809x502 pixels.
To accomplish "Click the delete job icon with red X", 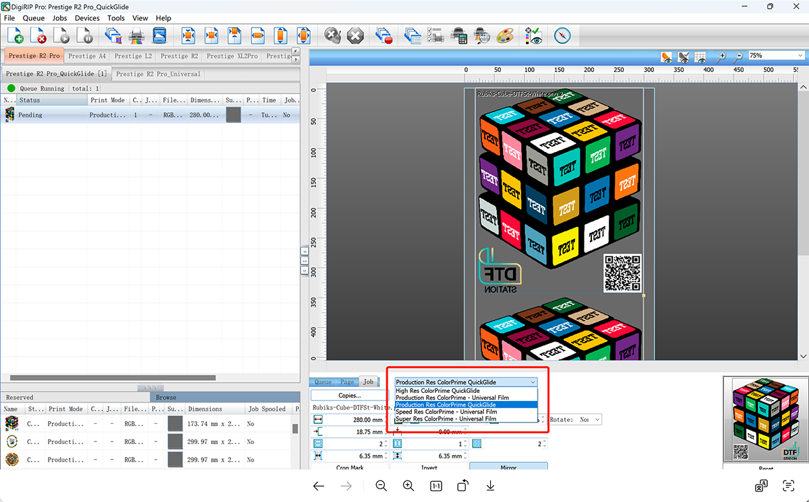I will (x=38, y=36).
